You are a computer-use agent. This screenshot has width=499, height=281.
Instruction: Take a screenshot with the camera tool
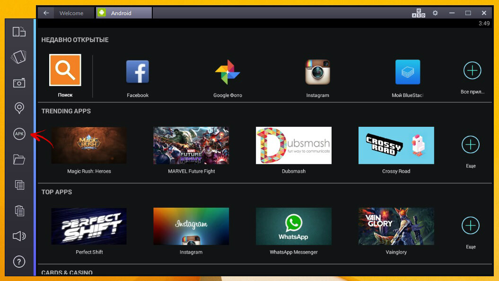click(x=19, y=82)
